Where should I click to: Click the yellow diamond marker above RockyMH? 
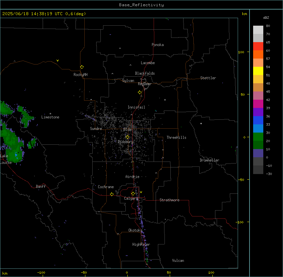(82, 67)
